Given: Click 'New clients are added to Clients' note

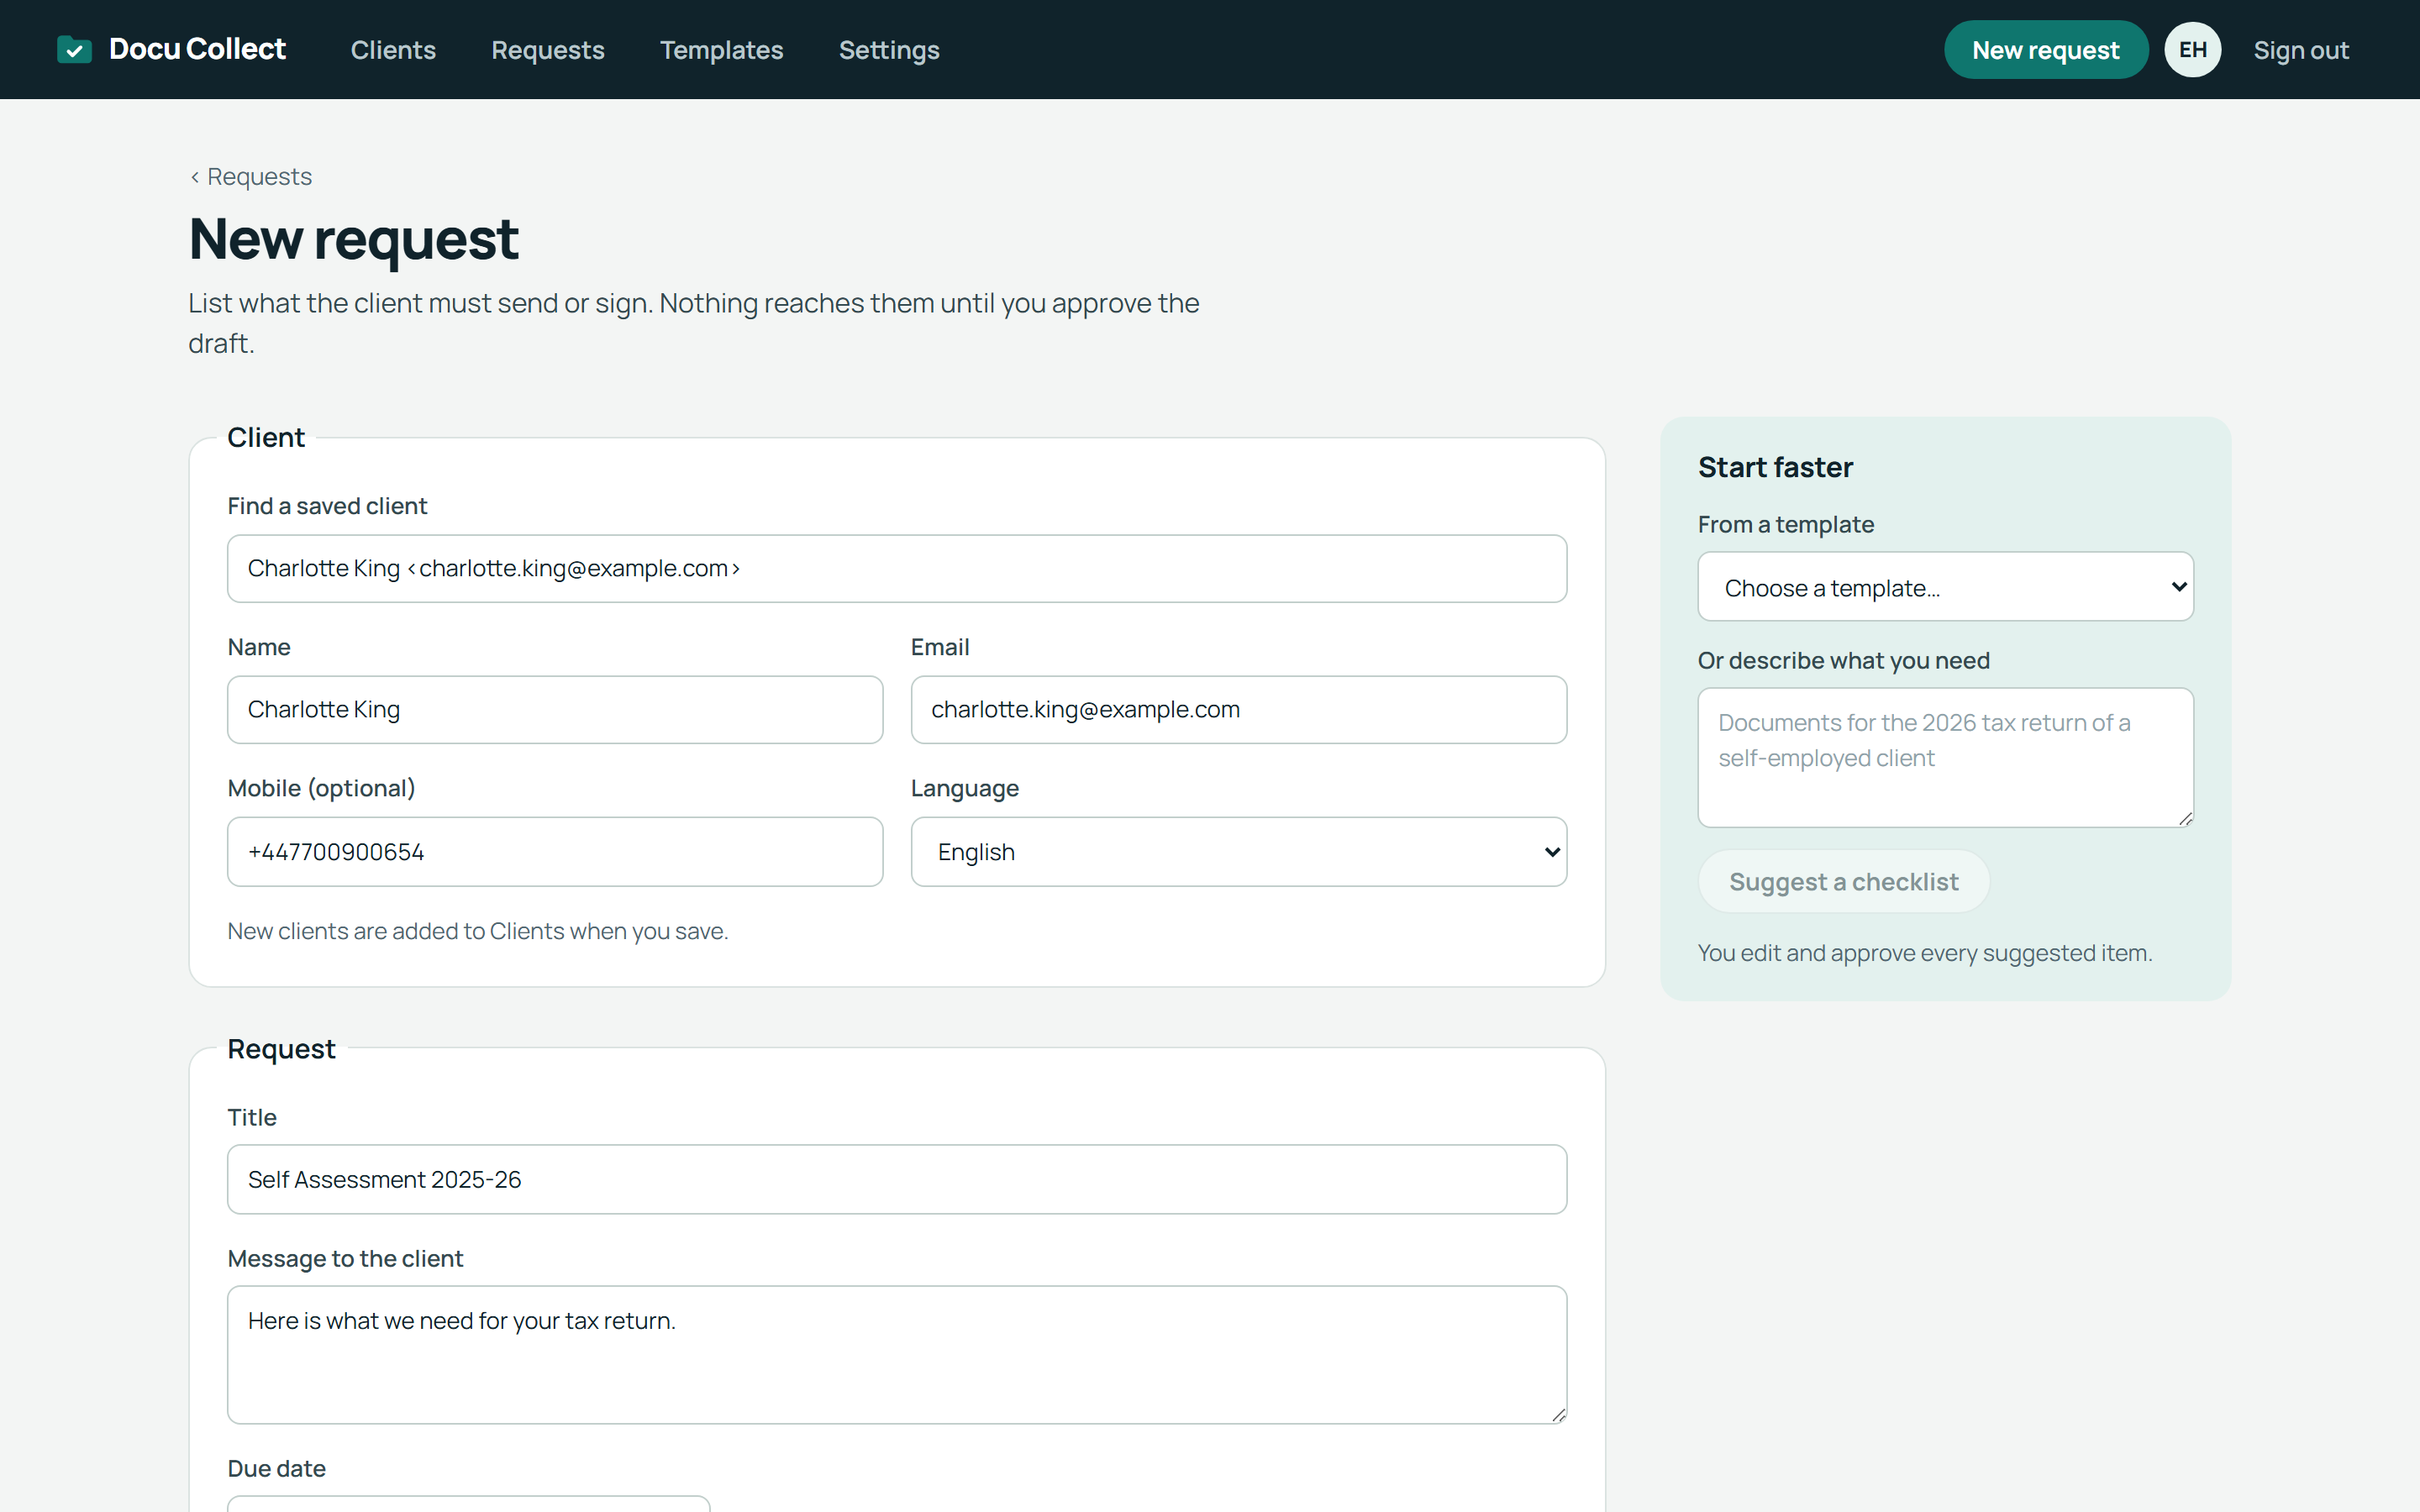Looking at the screenshot, I should tap(477, 931).
